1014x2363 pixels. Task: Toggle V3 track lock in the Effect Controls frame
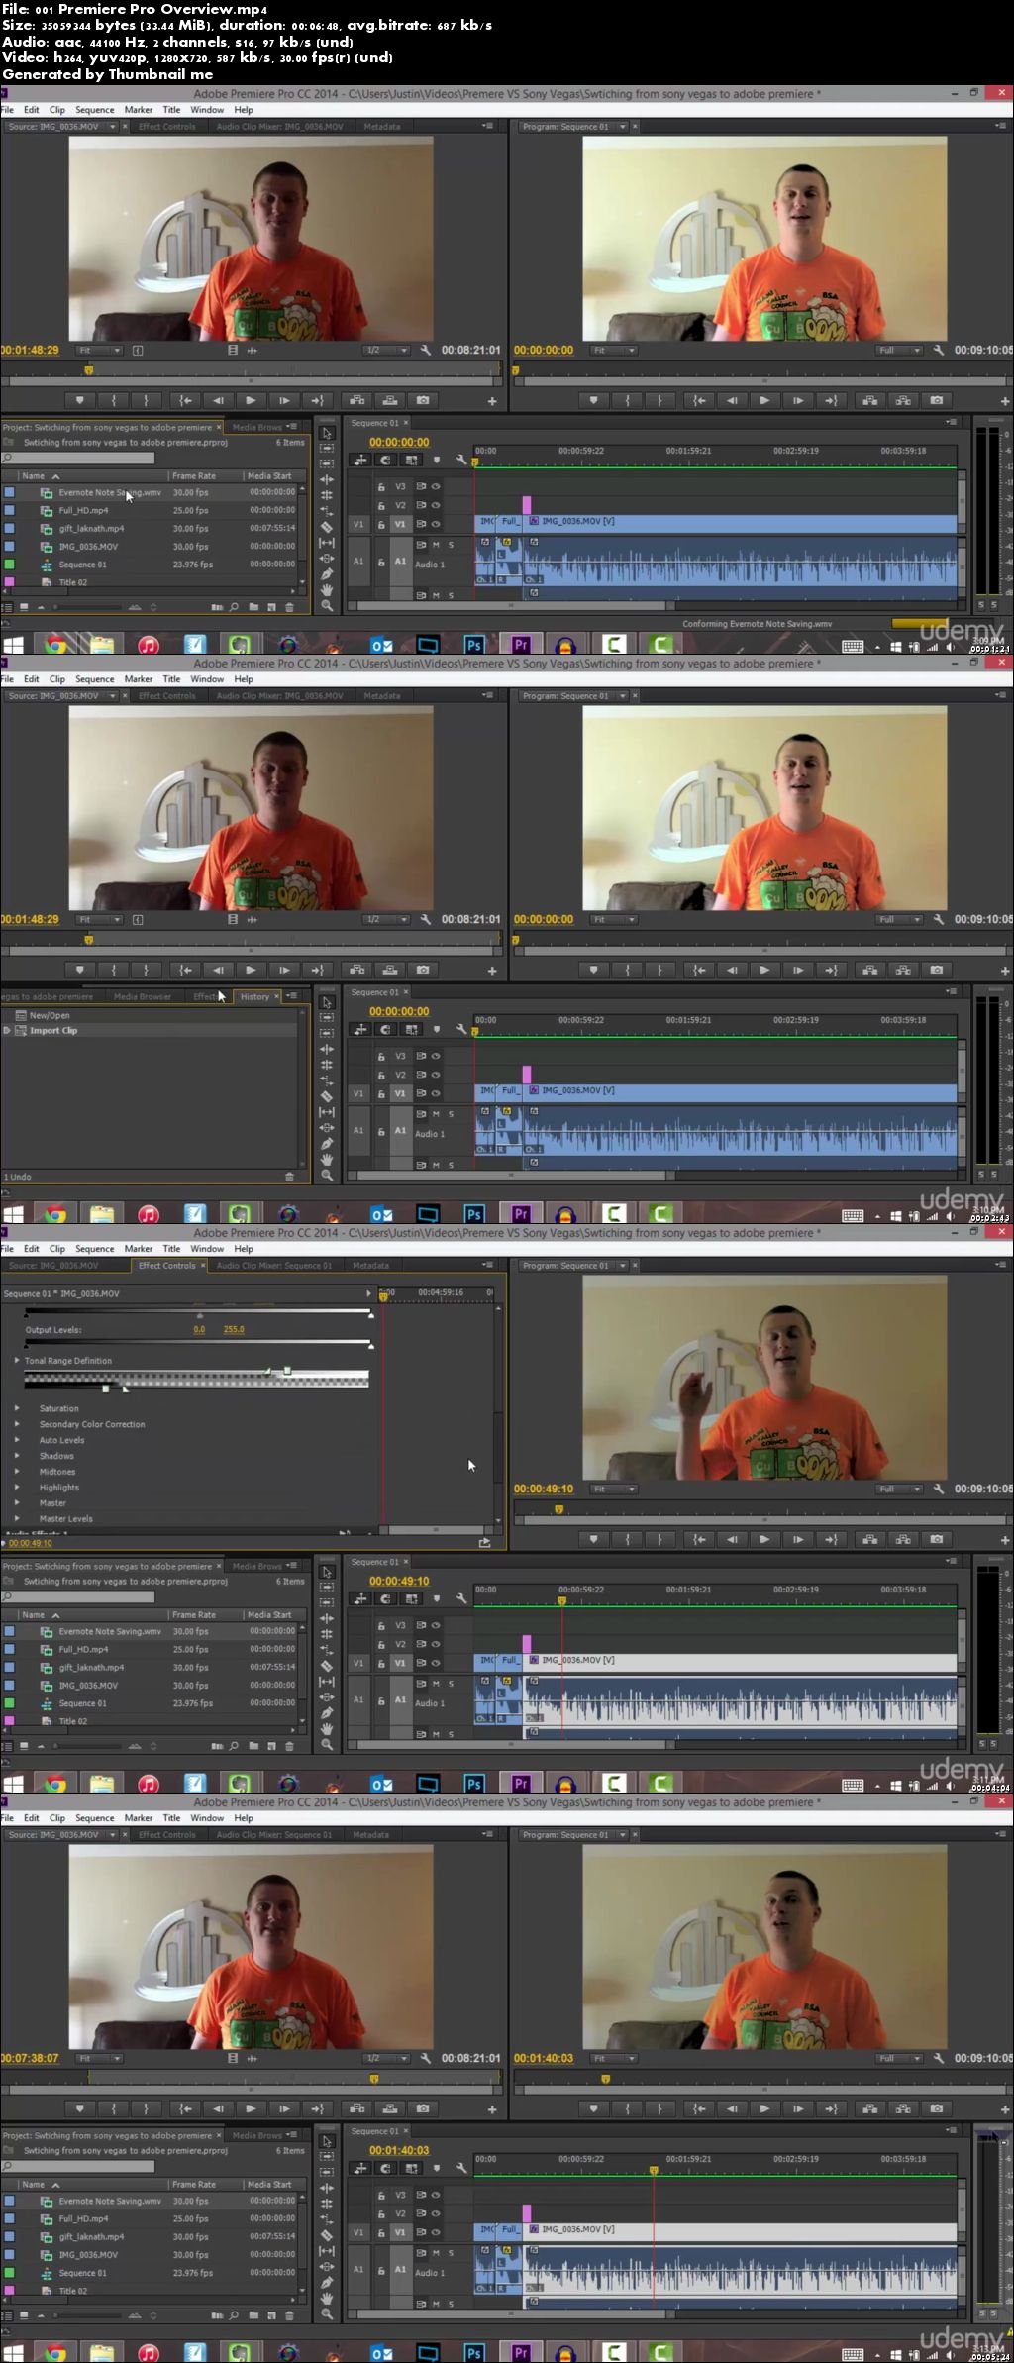[x=380, y=1625]
